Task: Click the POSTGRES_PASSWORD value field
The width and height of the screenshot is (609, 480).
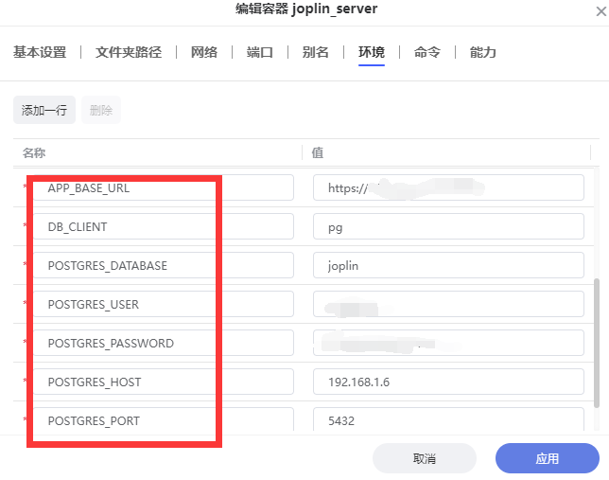Action: click(x=448, y=343)
